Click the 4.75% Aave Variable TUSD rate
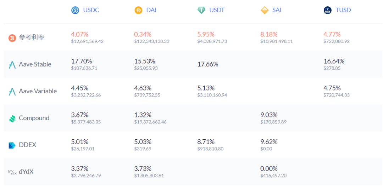Screen dimensions: 383x186 [x=332, y=88]
